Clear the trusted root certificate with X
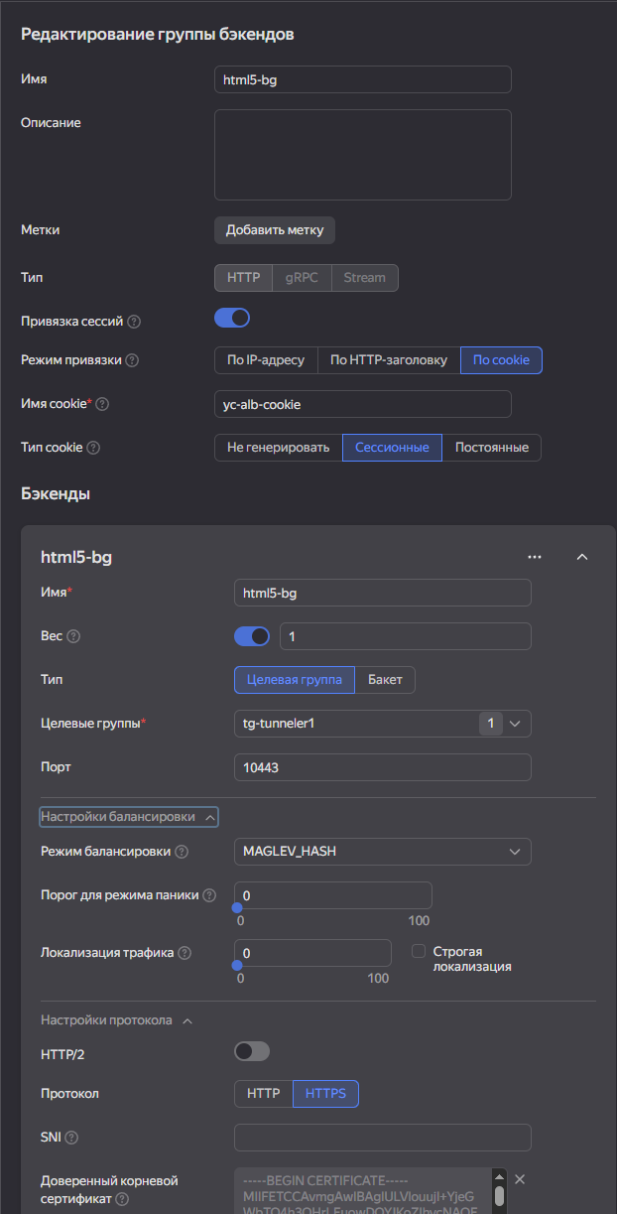The image size is (617, 1214). coord(520,1179)
